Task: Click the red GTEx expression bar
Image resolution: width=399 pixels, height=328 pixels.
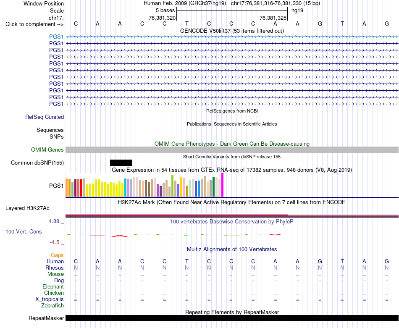Action: (x=81, y=188)
